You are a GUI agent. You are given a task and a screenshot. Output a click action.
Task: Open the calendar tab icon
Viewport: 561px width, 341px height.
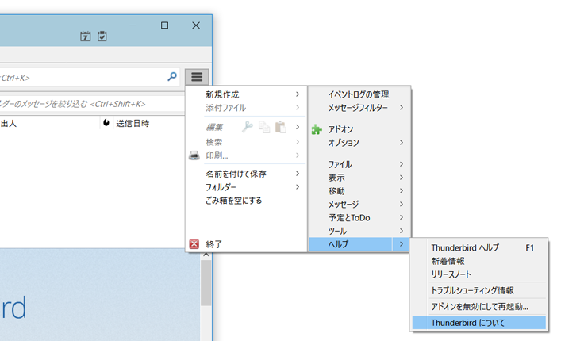[85, 36]
